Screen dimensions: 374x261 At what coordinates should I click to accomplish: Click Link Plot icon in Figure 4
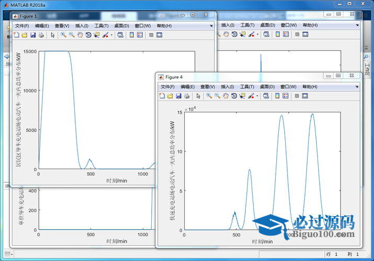click(x=266, y=96)
